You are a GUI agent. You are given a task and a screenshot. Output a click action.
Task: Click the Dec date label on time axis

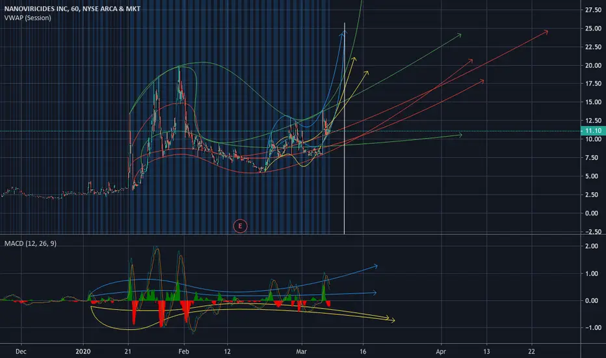(x=21, y=351)
